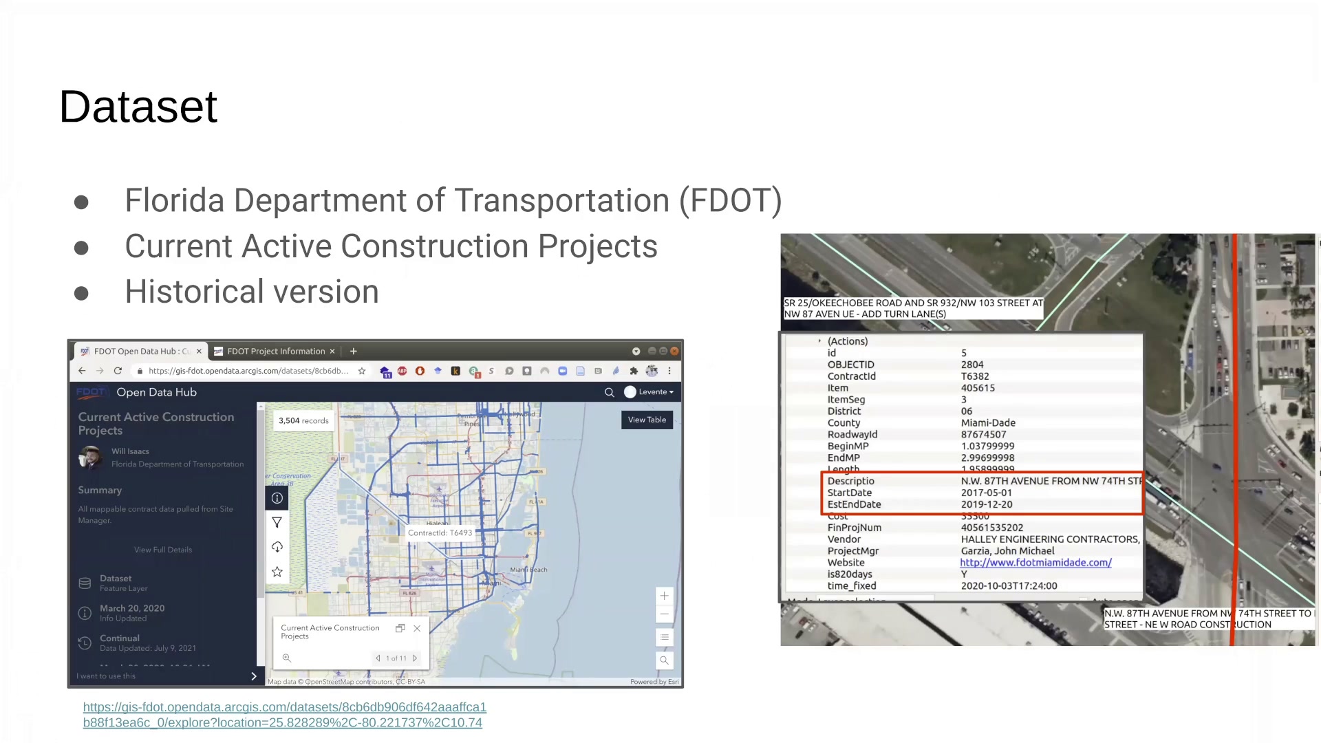This screenshot has height=743, width=1321.
Task: Expand the (Actions) tree row
Action: pyautogui.click(x=819, y=341)
